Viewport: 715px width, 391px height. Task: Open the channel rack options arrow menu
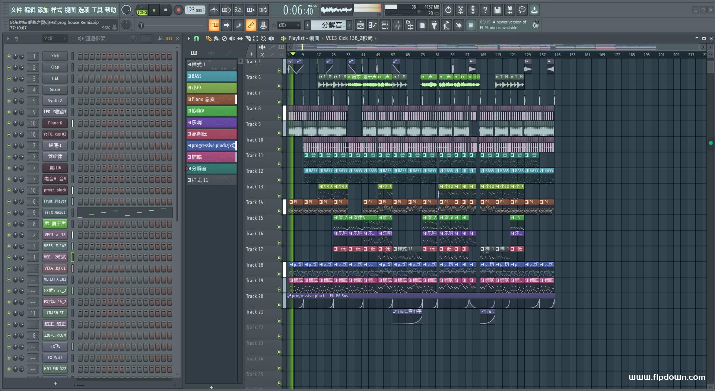(x=8, y=38)
